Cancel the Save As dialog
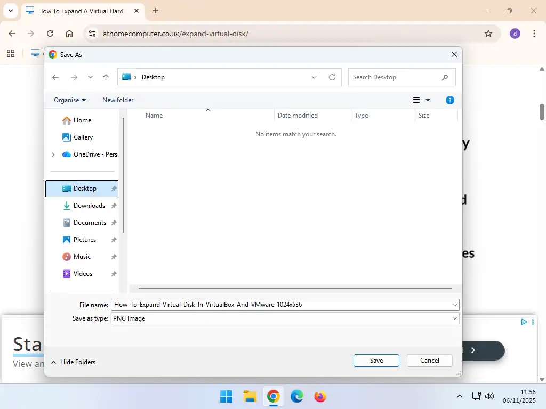Screen dimensions: 546x409 429,360
